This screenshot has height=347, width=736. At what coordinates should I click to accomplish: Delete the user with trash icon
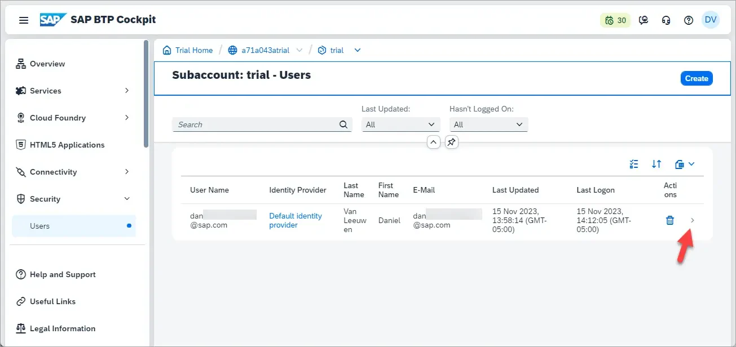coord(670,220)
